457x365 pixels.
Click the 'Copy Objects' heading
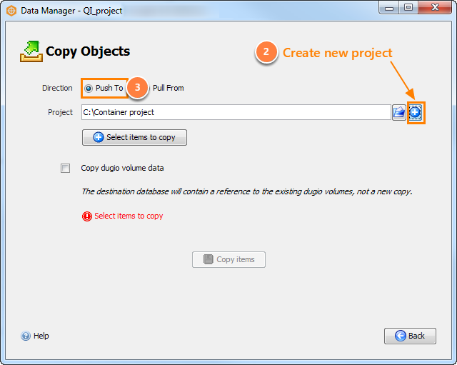[x=88, y=51]
